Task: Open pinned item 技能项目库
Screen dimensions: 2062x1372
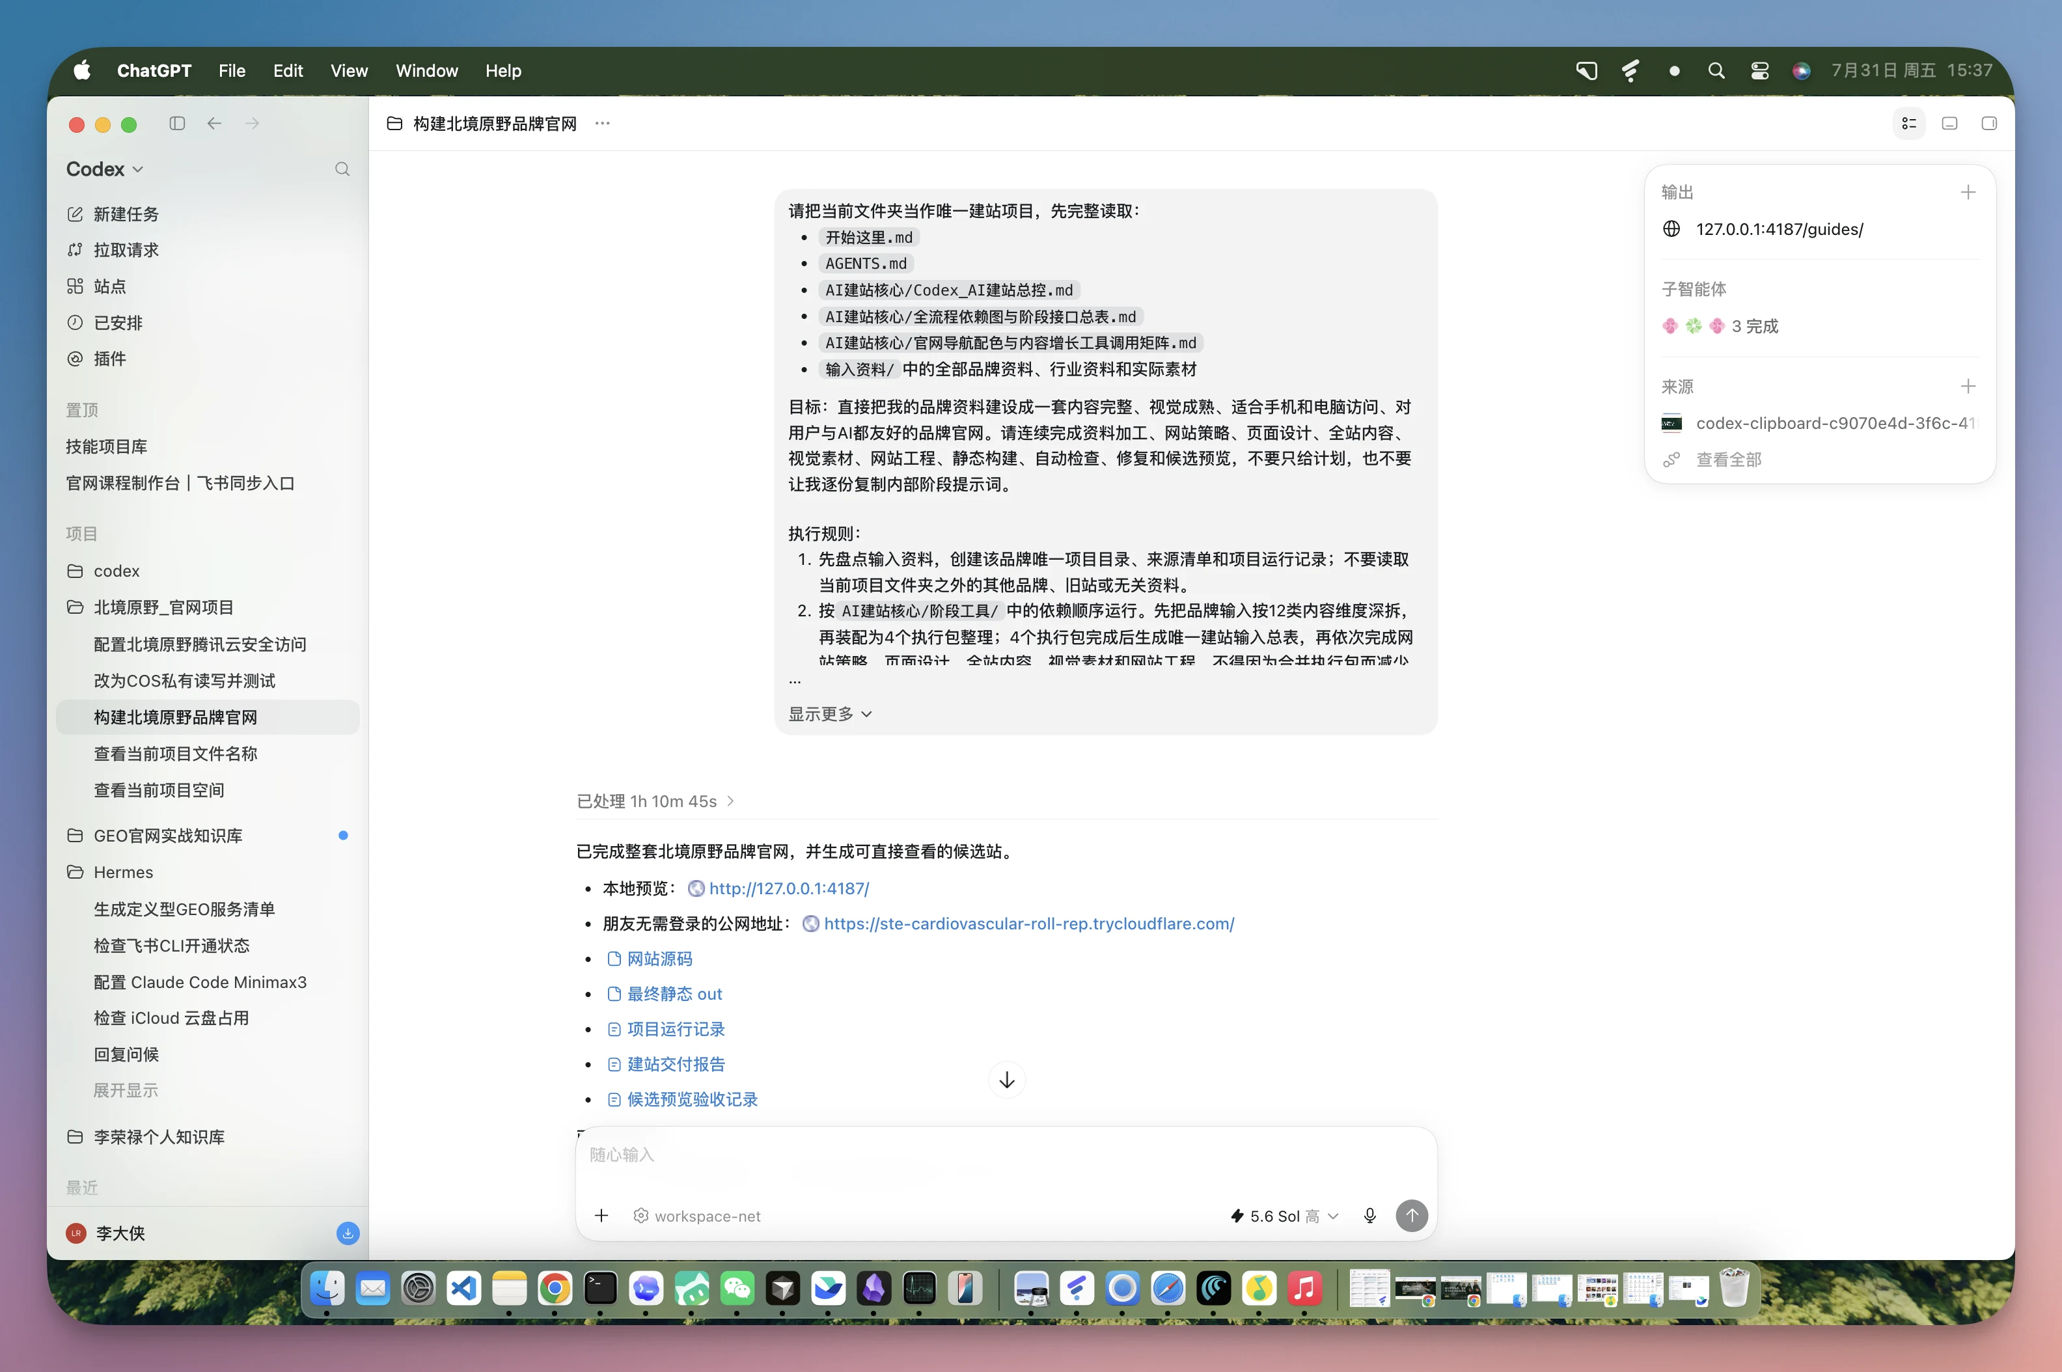Action: (107, 446)
